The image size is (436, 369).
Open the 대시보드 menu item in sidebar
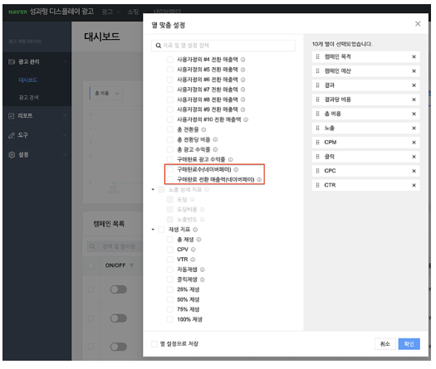point(28,80)
